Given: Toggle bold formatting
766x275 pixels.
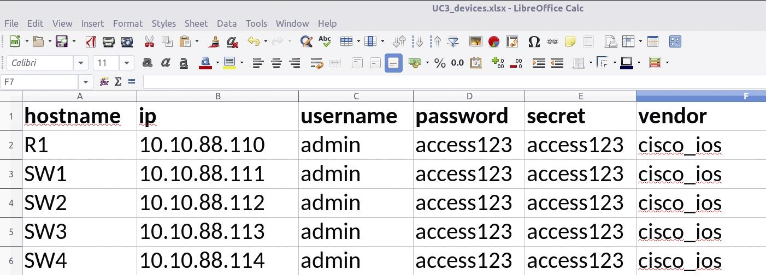Looking at the screenshot, I should pos(147,63).
